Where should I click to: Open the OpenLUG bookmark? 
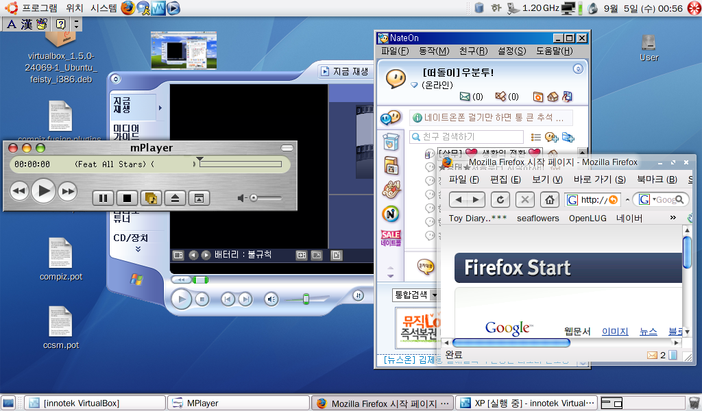click(588, 219)
